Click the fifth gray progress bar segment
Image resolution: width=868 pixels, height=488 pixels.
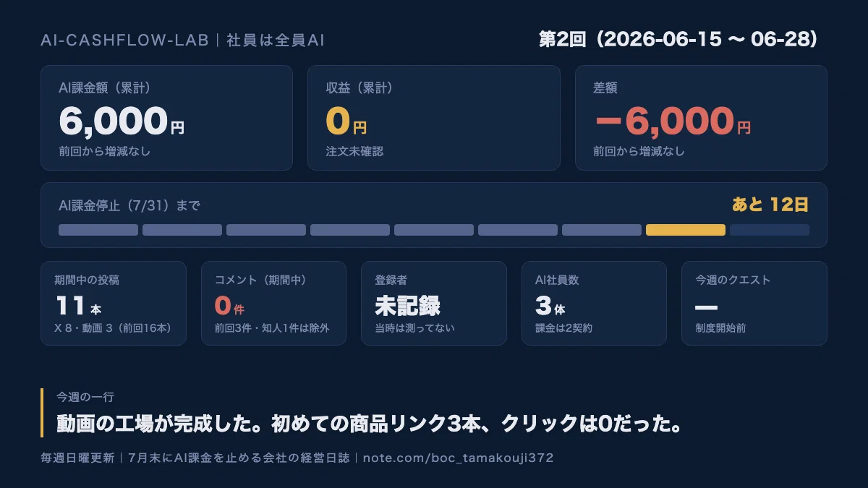pyautogui.click(x=434, y=230)
